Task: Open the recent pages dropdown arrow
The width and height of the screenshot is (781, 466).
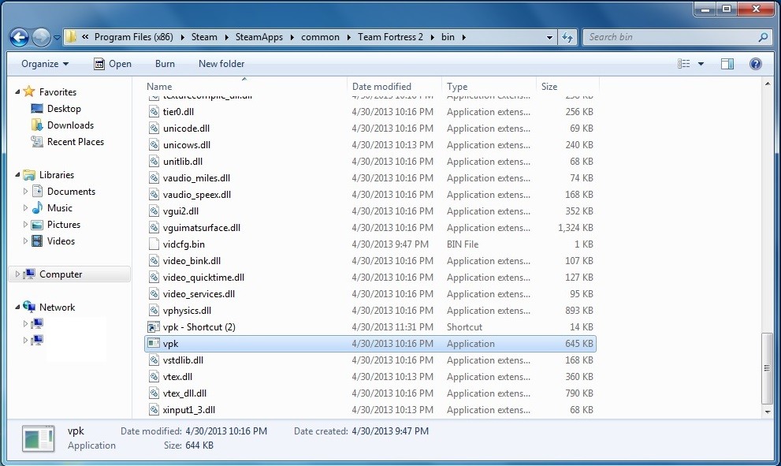Action: pyautogui.click(x=57, y=37)
